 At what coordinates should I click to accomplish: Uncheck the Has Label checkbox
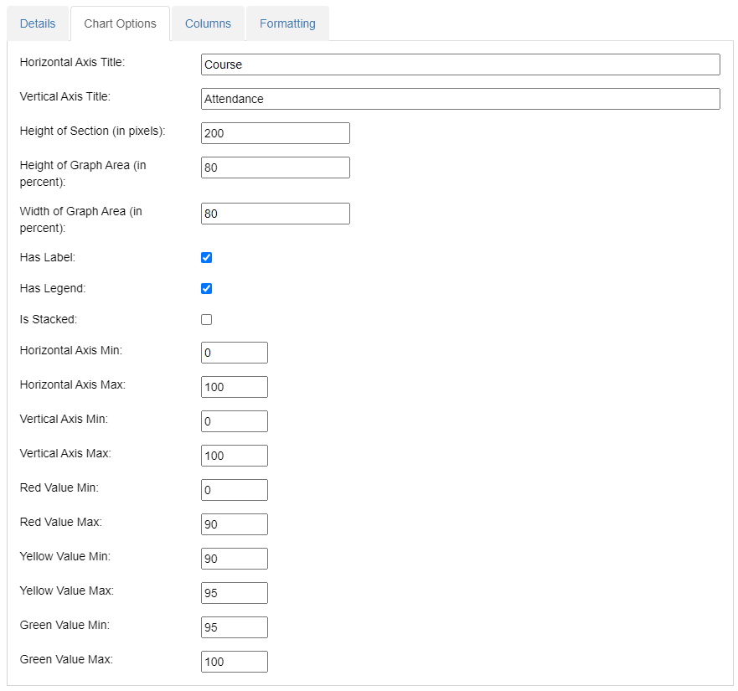[207, 257]
